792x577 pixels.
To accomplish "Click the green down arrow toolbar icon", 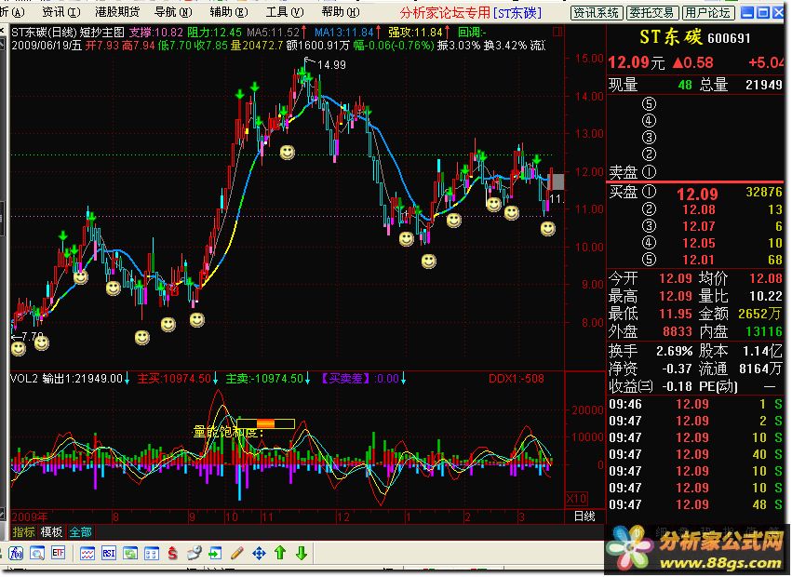I will pyautogui.click(x=302, y=553).
